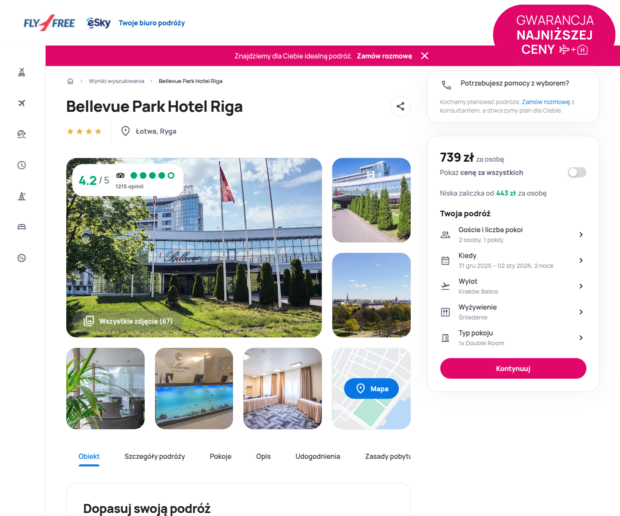The height and width of the screenshot is (516, 620).
Task: Expand the 'Typ pokoju' room row
Action: 512,338
